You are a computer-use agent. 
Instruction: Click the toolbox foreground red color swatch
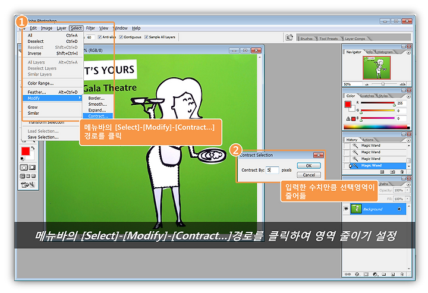(x=26, y=151)
